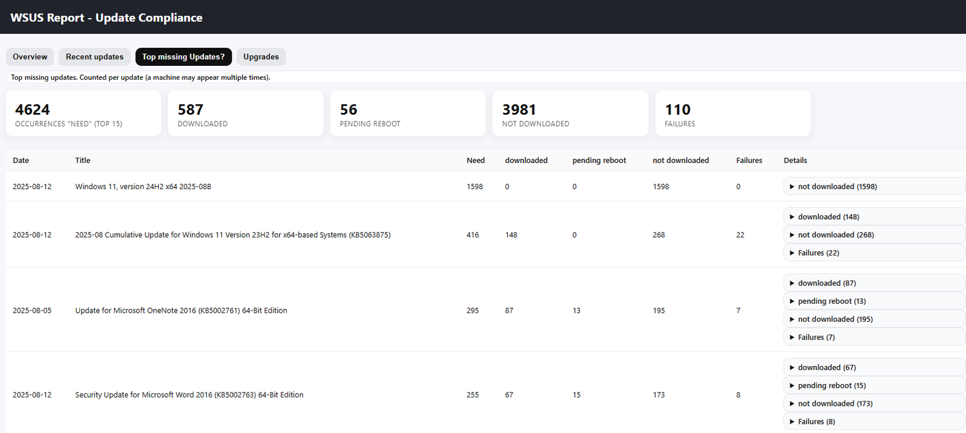
Task: Click the 110 Failures summary card
Action: (732, 114)
